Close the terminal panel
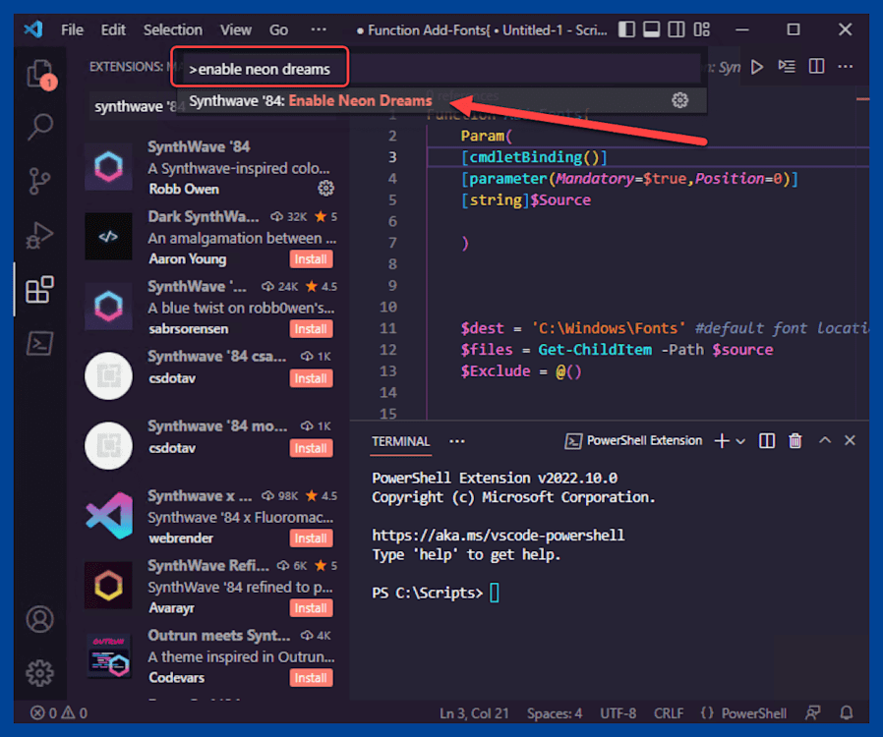Screen dimensions: 883x737 pos(850,440)
